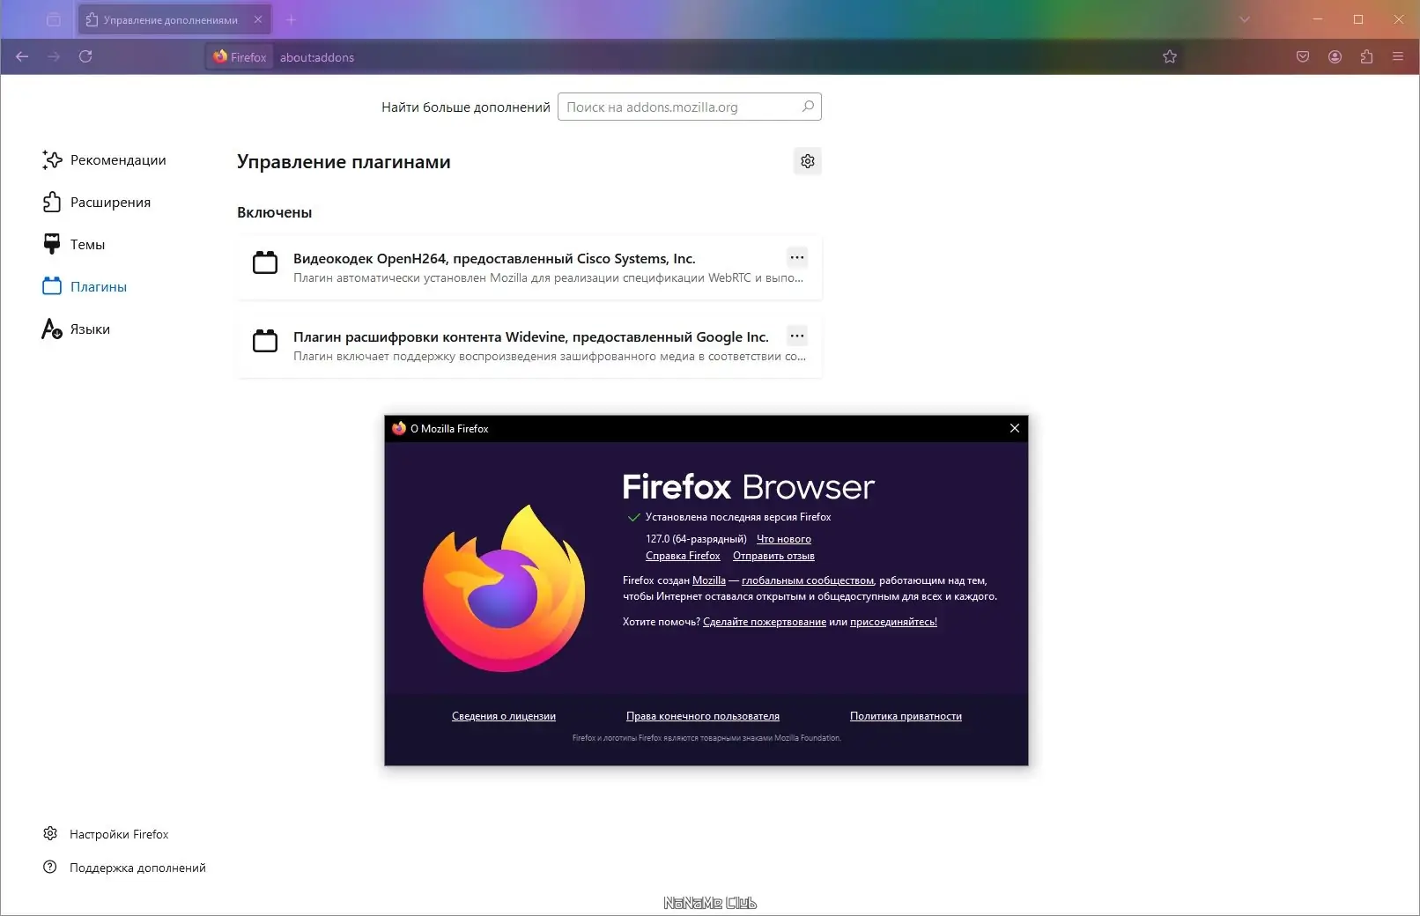Open the глобальным сообществом link
1420x916 pixels.
[808, 580]
